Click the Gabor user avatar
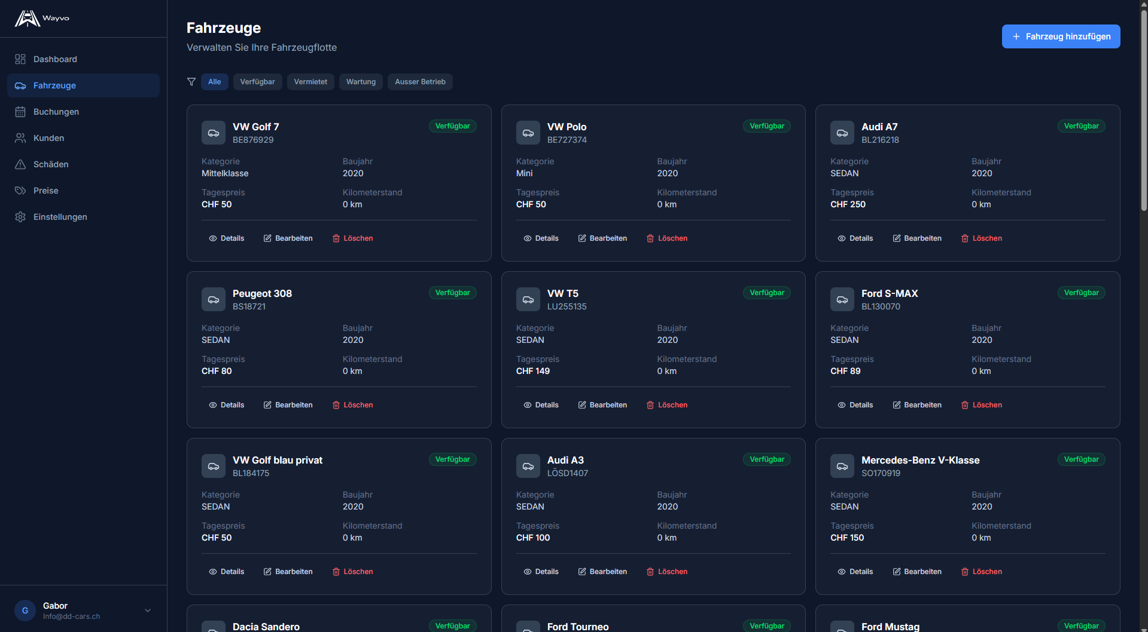Image resolution: width=1148 pixels, height=632 pixels. 25,610
